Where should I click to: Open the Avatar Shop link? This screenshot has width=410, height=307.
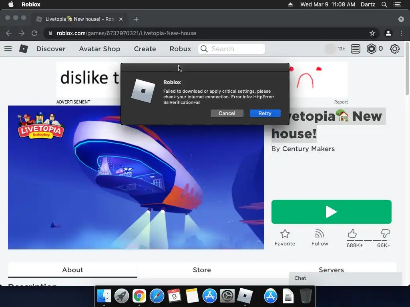[x=100, y=49]
